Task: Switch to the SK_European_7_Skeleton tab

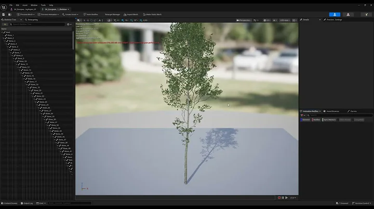Action: (56, 9)
